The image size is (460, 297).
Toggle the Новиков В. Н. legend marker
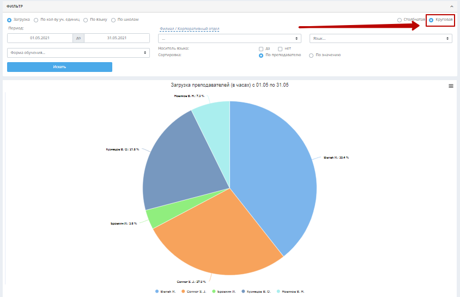(279, 292)
